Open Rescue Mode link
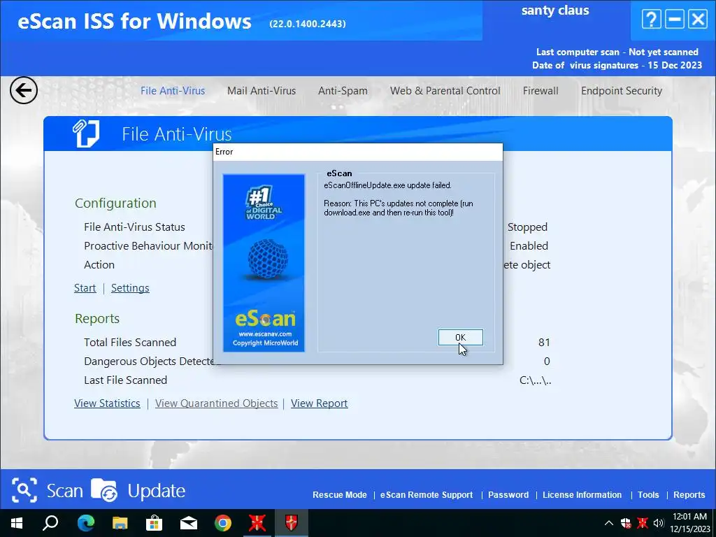Image resolution: width=716 pixels, height=537 pixels. (x=340, y=495)
